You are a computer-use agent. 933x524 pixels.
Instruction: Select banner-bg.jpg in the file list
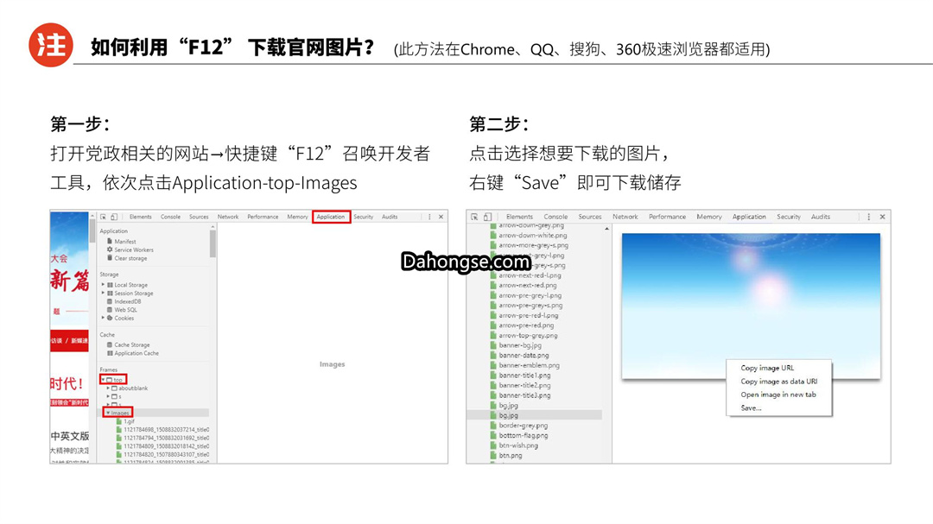coord(520,345)
